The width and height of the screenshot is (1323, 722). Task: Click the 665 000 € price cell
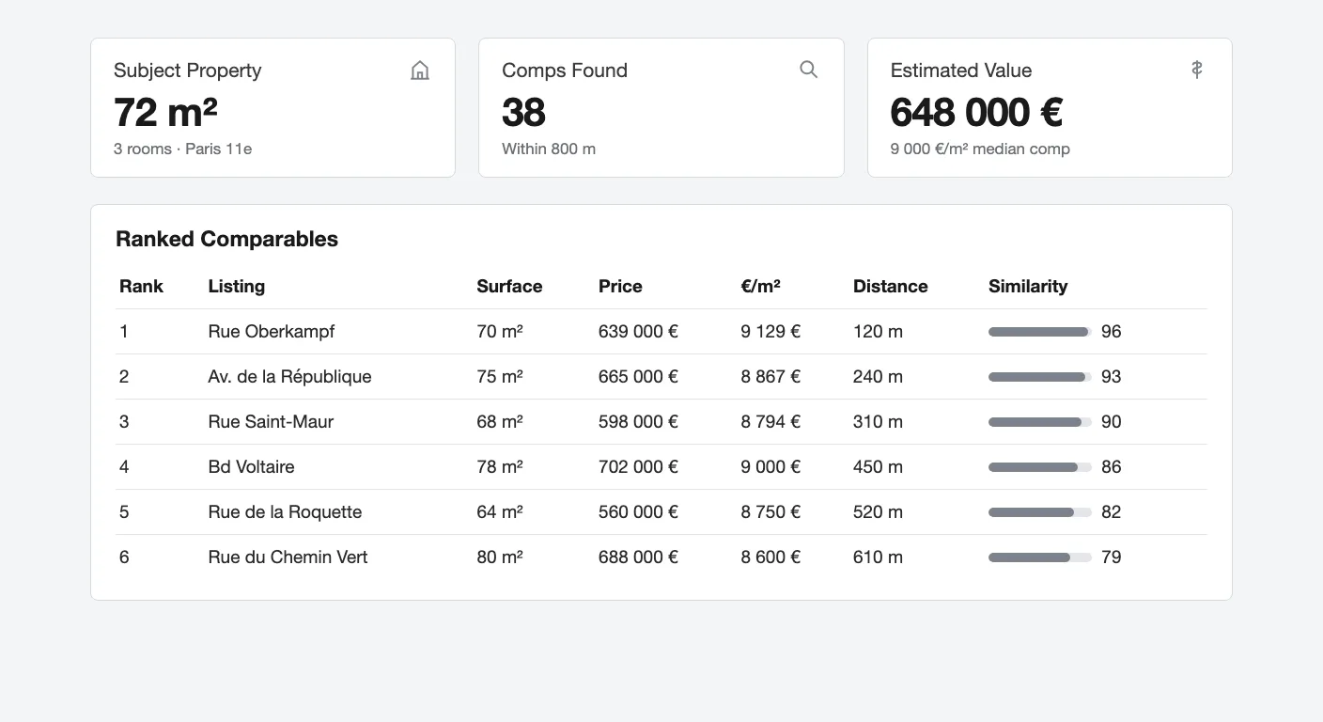(638, 377)
